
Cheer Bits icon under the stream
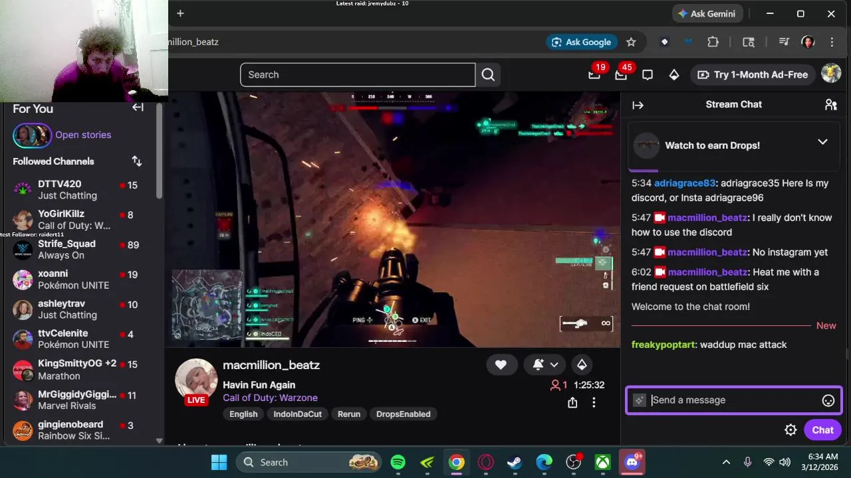582,364
